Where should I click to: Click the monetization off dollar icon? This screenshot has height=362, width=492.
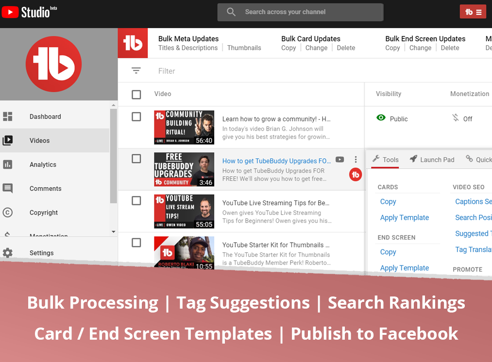[x=455, y=118]
